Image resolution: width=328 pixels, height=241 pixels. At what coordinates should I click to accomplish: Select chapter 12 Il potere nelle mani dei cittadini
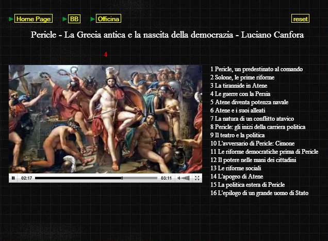[253, 160]
